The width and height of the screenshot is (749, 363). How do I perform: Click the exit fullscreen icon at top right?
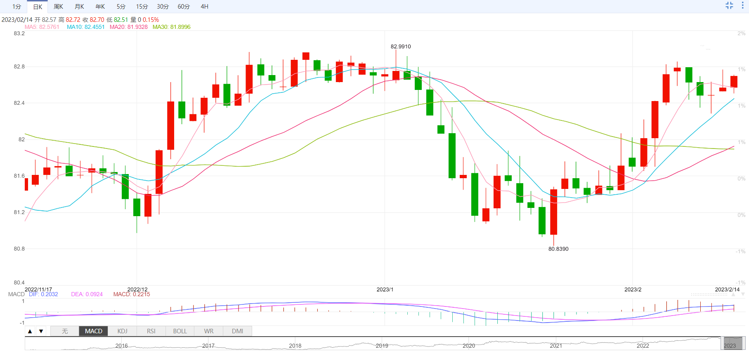click(x=729, y=5)
